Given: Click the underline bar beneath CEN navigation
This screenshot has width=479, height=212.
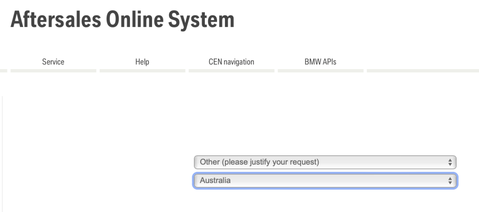Looking at the screenshot, I should 231,71.
